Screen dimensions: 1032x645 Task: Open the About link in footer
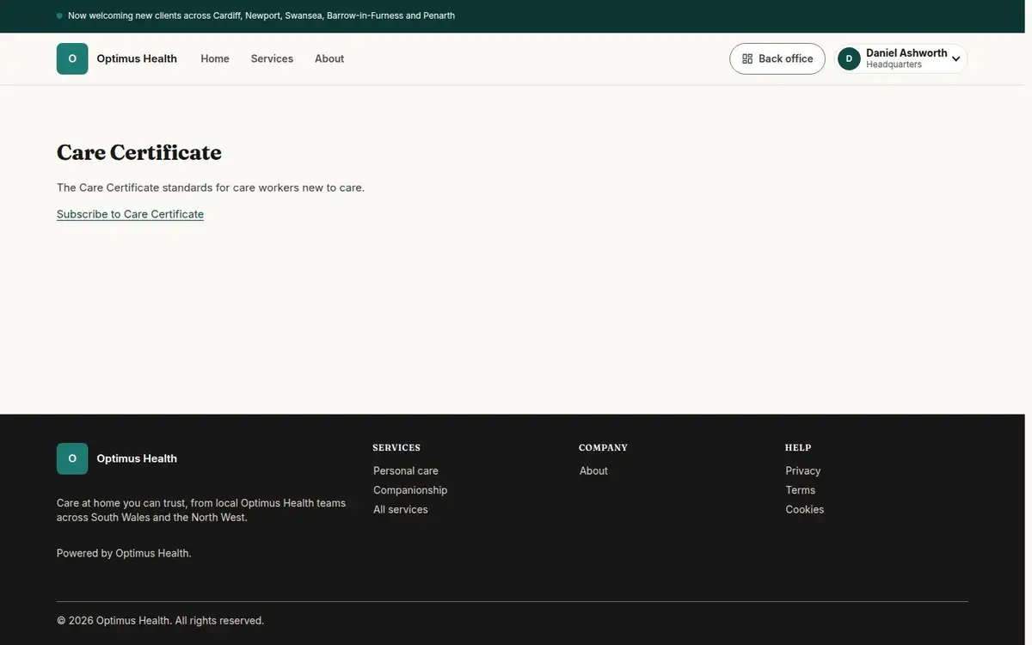(x=593, y=470)
